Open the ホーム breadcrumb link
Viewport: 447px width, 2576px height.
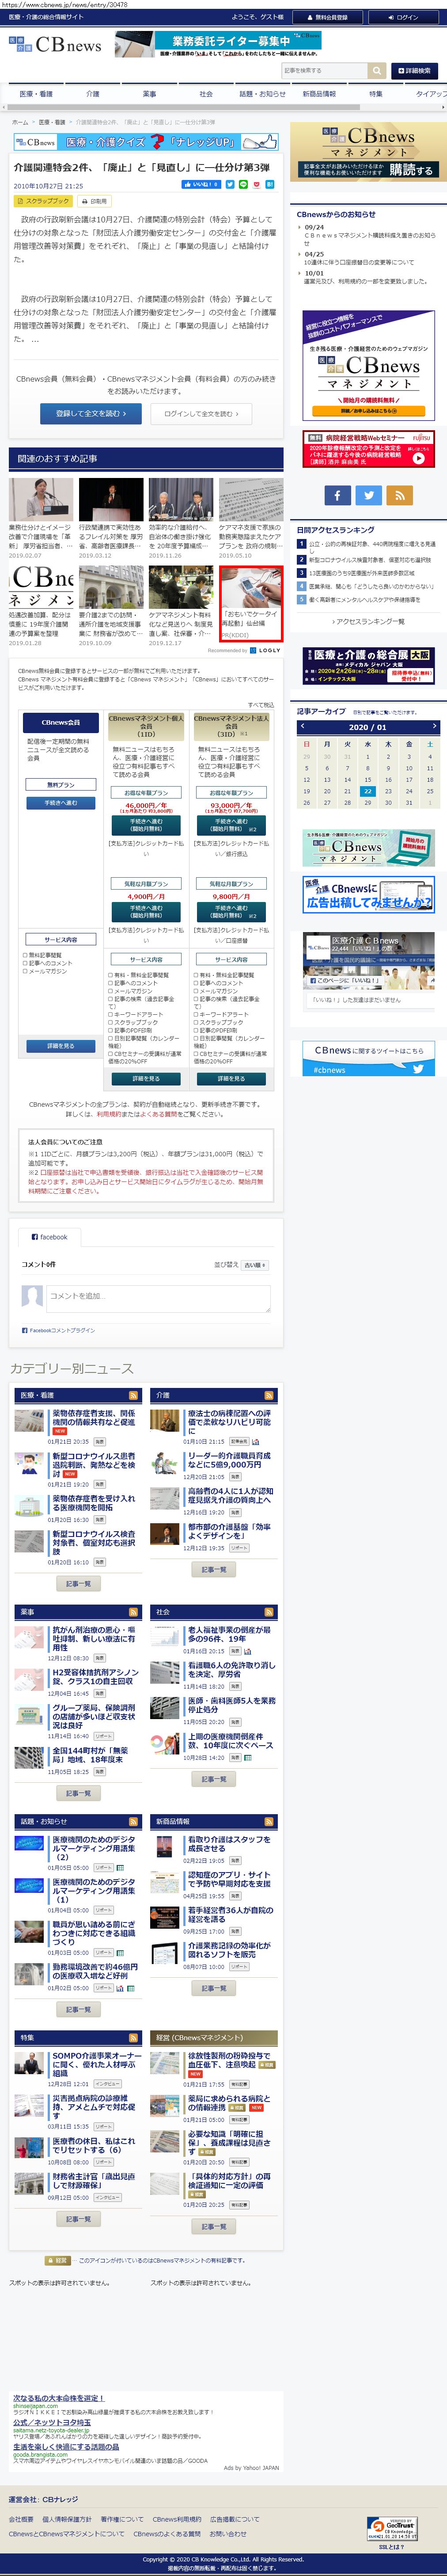click(20, 122)
